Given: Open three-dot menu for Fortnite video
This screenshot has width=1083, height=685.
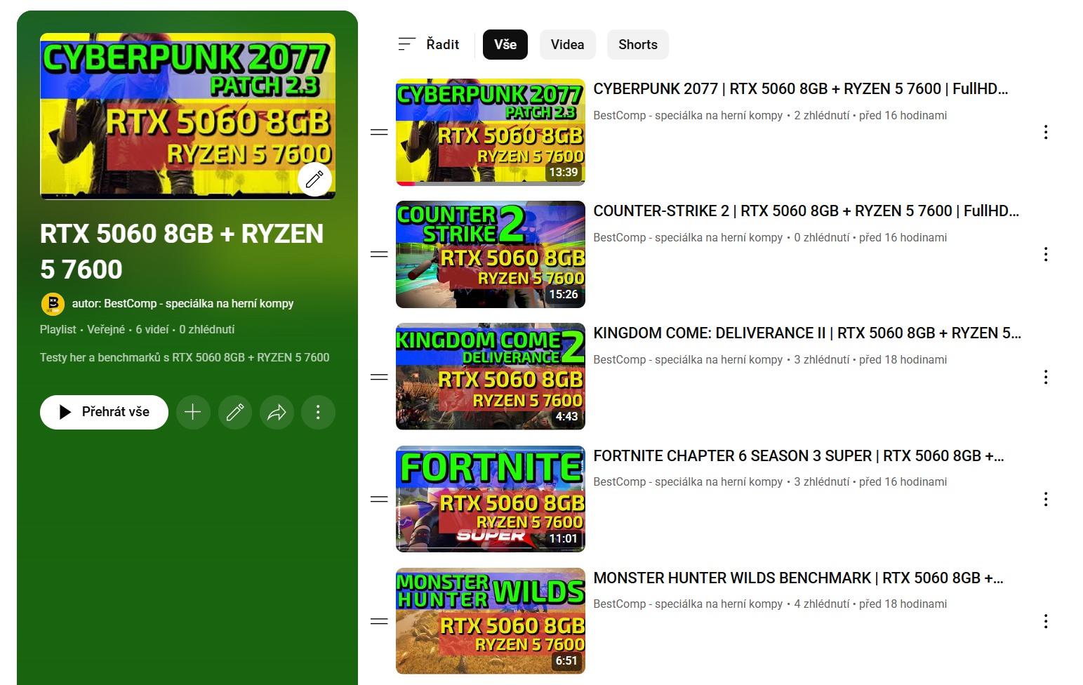Looking at the screenshot, I should pos(1046,499).
